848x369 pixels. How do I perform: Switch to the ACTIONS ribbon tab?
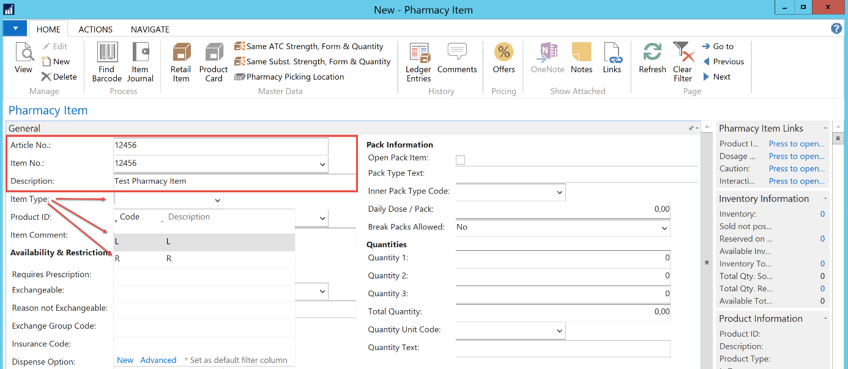coord(95,29)
